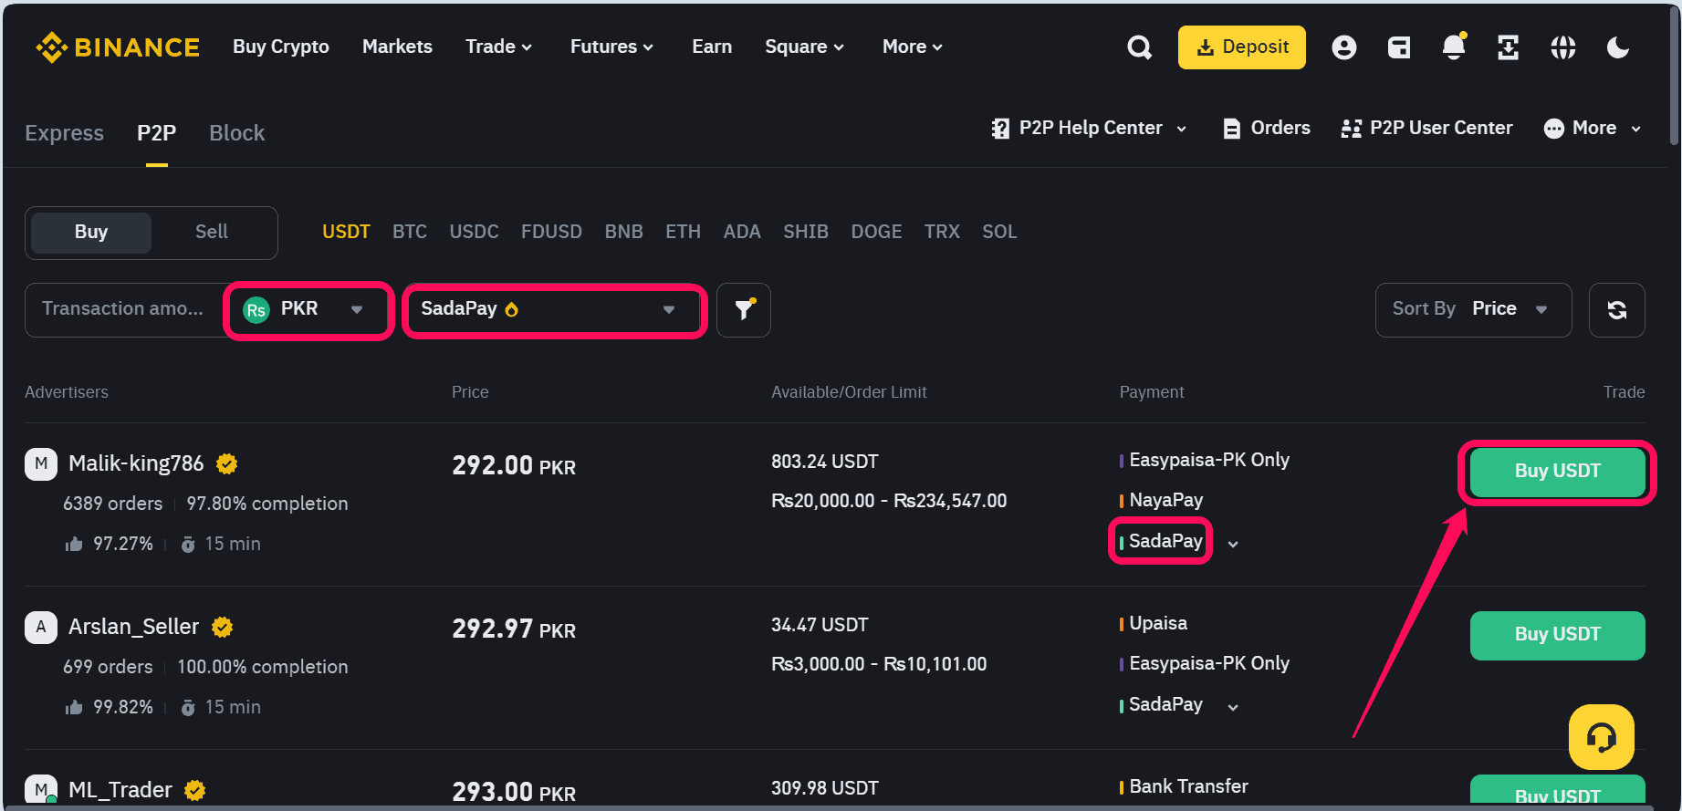The height and width of the screenshot is (811, 1682).
Task: Select the TRX coin tab
Action: (942, 232)
